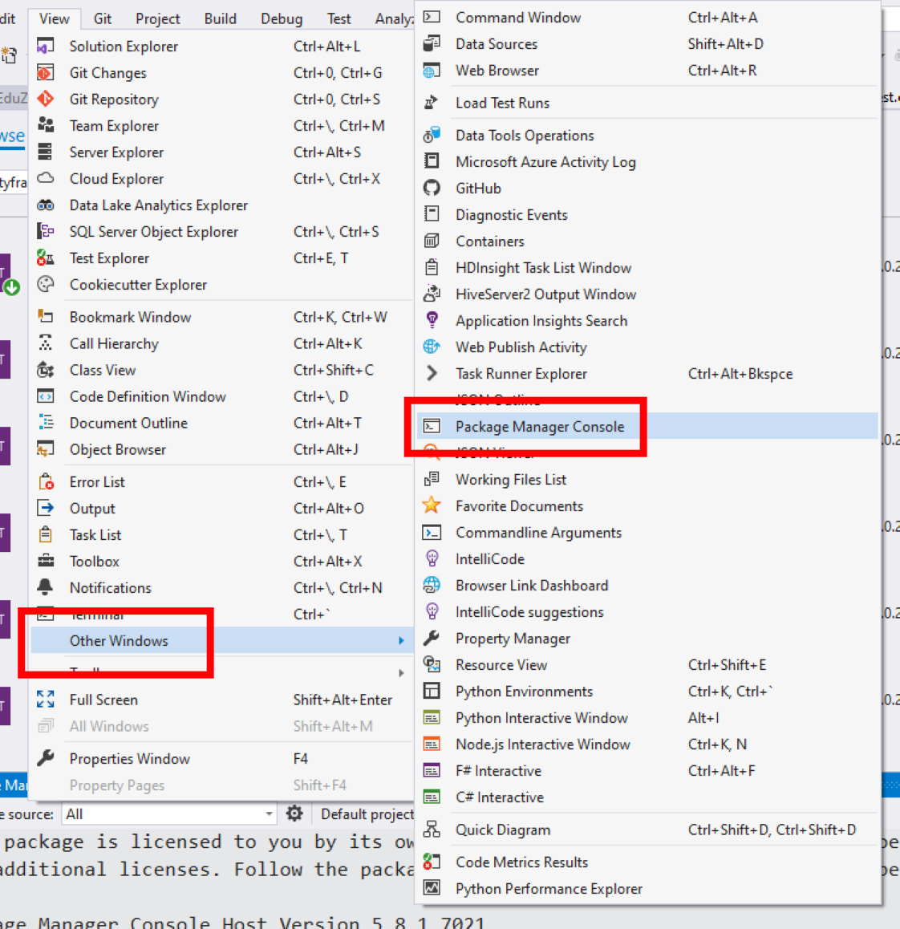The image size is (900, 929).
Task: Open Web Publish Activity
Action: coord(647,347)
